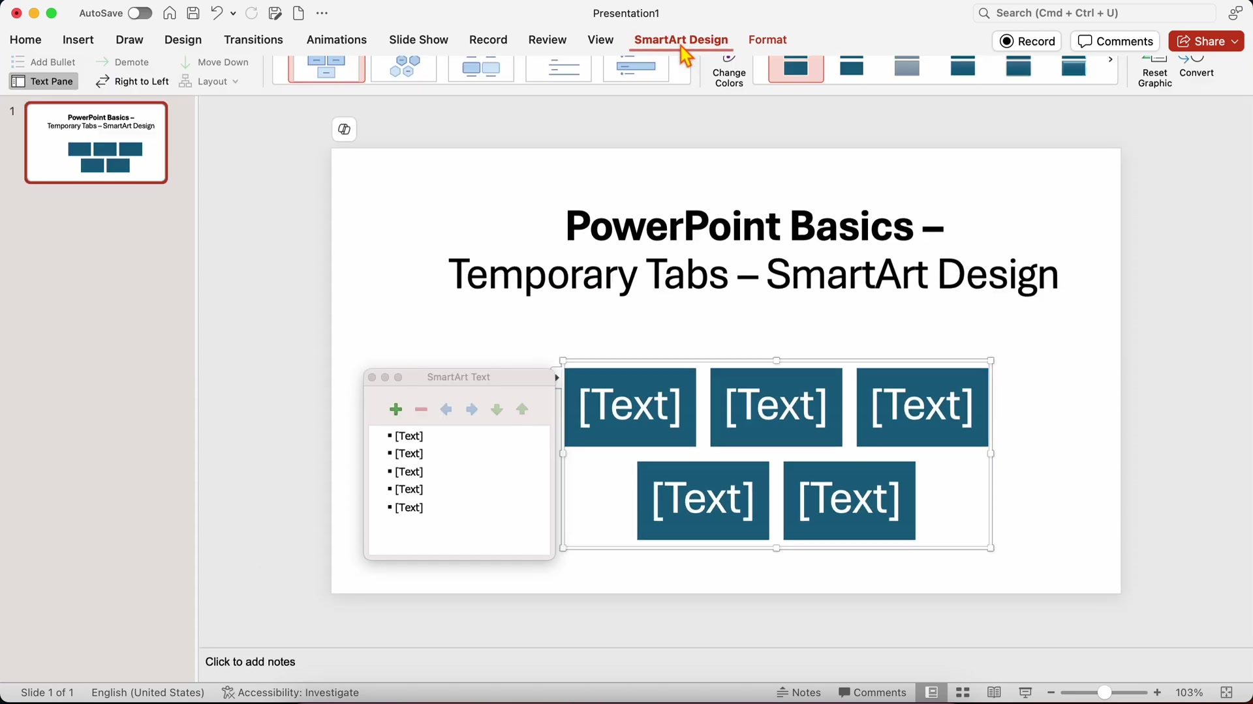
Task: Click green up arrow in text pane
Action: [522, 409]
